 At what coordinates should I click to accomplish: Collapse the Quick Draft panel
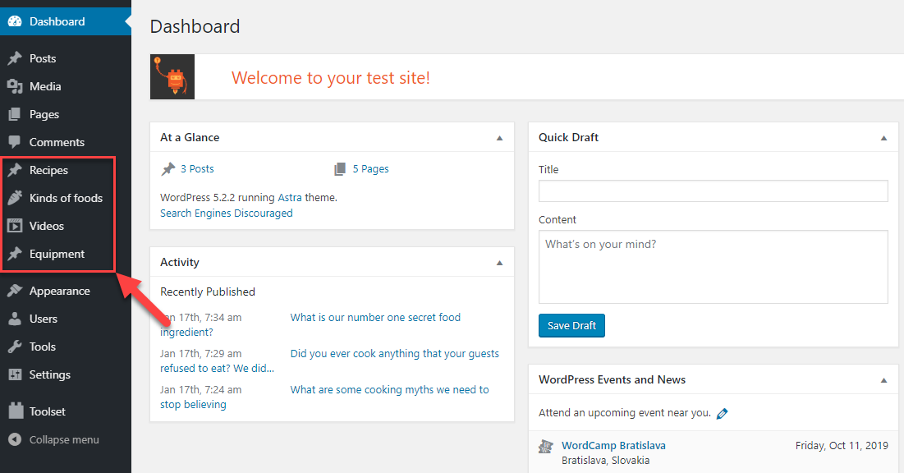tap(883, 137)
